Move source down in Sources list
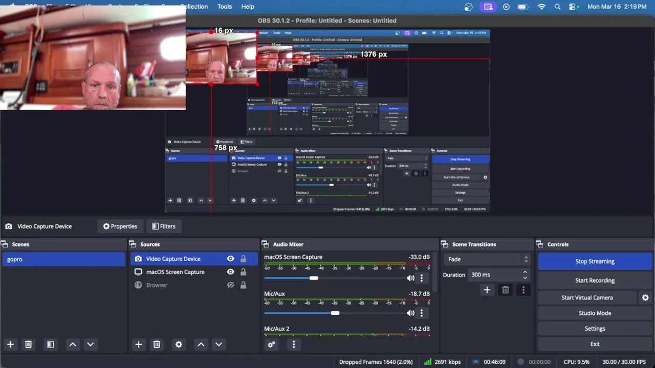This screenshot has width=655, height=368. pos(219,344)
